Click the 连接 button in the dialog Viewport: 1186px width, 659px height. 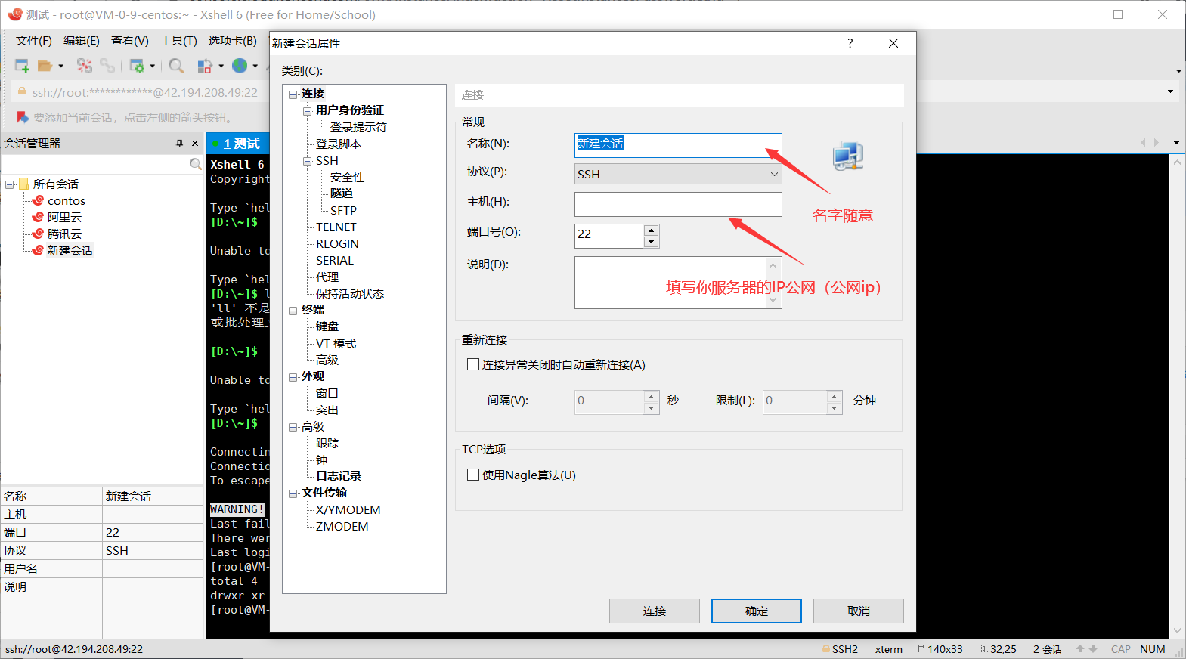(x=654, y=611)
